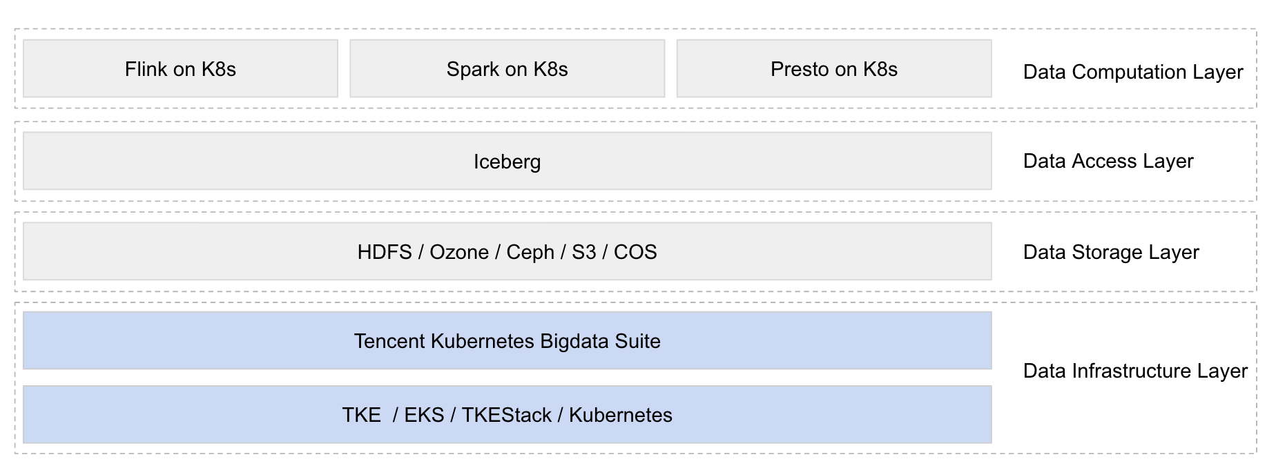Viewport: 1276px width, 475px height.
Task: Click the TKEStack text in the blue box
Action: pos(506,415)
